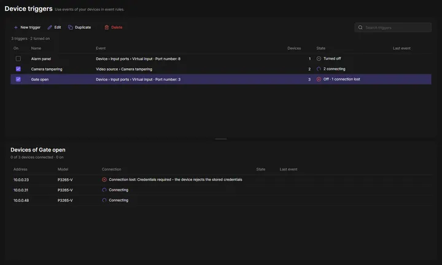Select the device row 10.0.0.31
Viewport: 442px width, 265px height.
[x=221, y=190]
